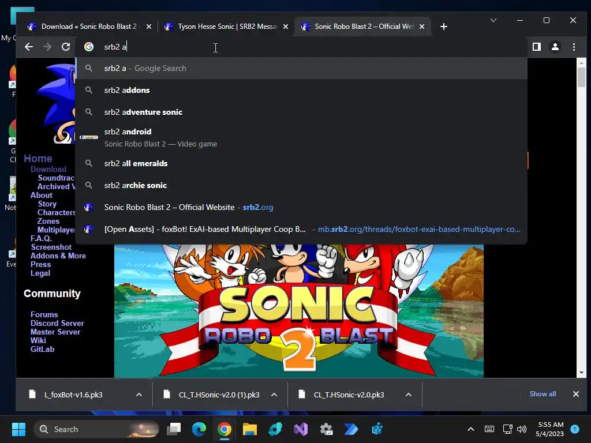
Task: Open Sonic Robo Blast 2 Official Website suggestion
Action: coord(301,207)
